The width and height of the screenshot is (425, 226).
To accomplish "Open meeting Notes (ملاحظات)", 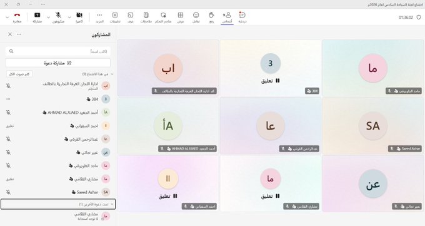I will (x=146, y=17).
